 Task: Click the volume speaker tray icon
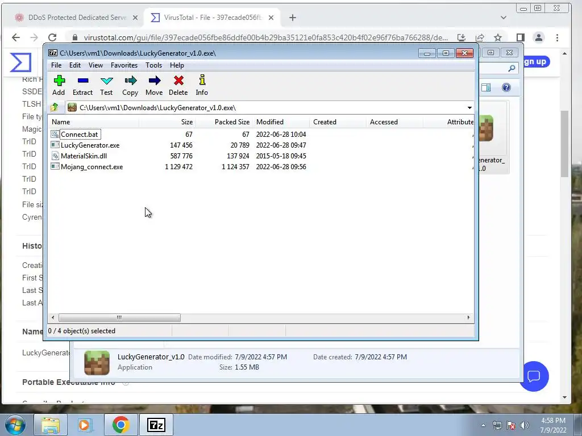(525, 426)
